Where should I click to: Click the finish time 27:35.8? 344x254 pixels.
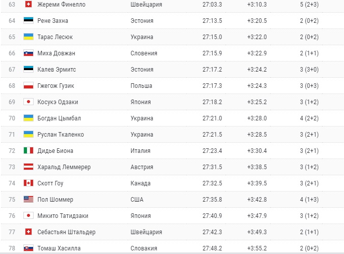(212, 200)
